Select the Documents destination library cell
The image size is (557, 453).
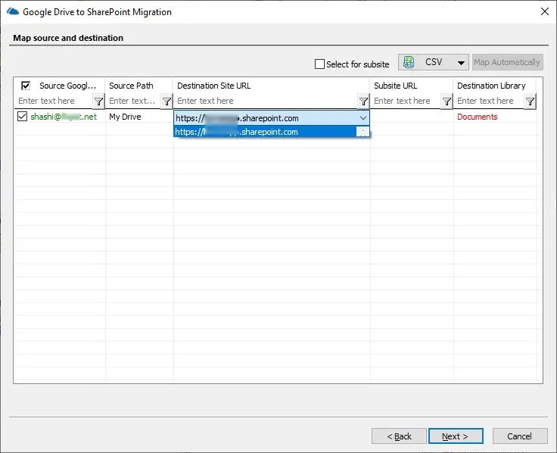pos(477,117)
